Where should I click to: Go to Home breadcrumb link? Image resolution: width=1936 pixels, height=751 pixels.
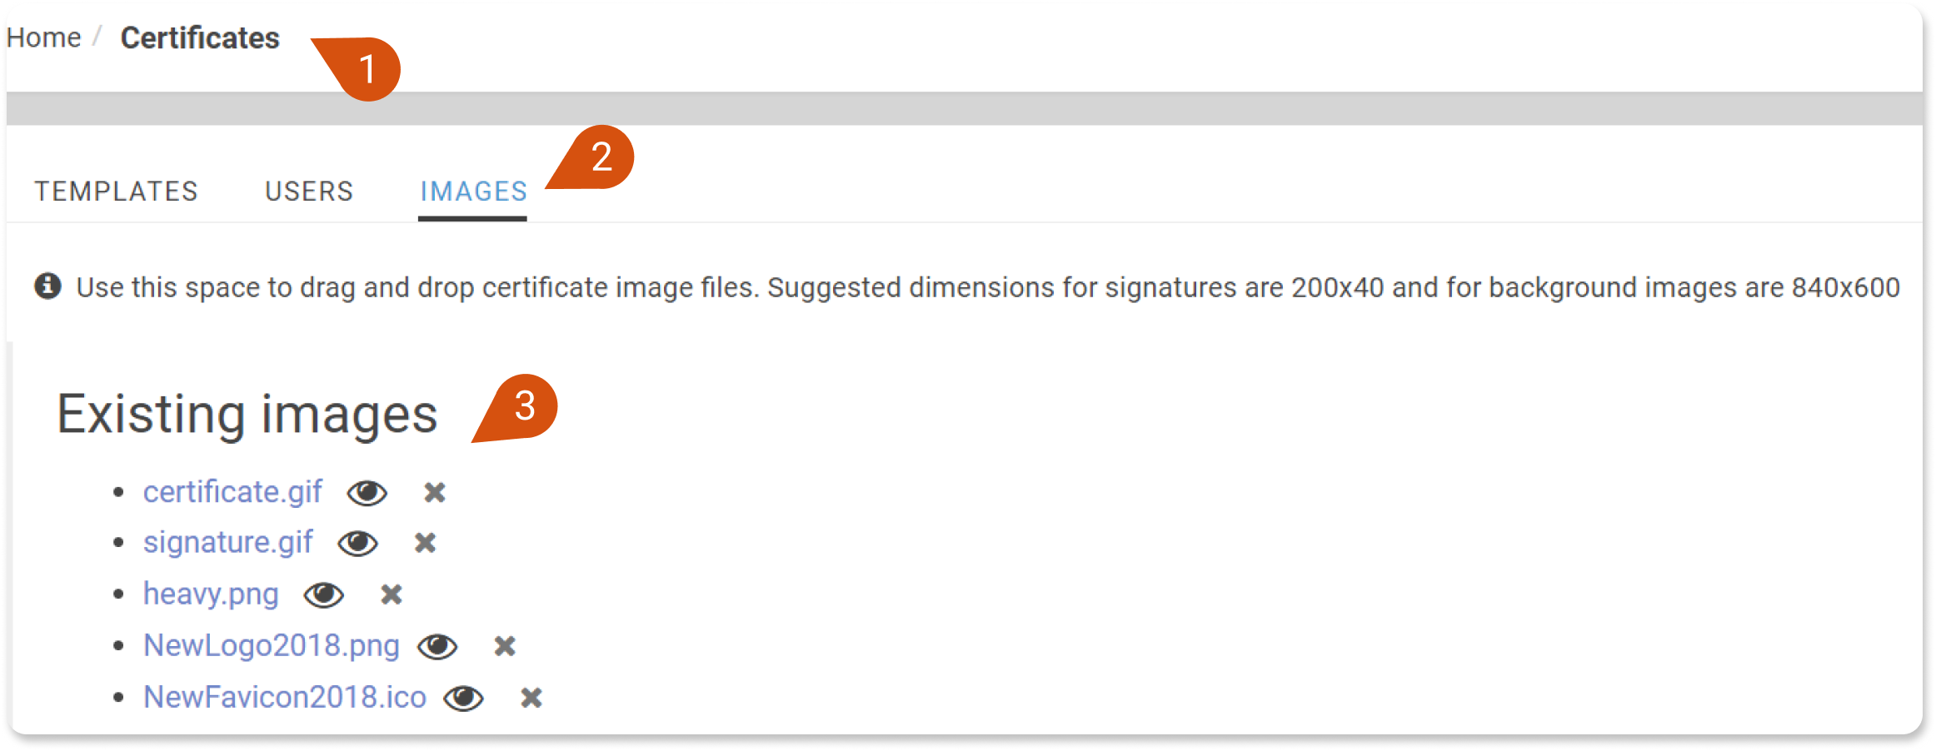[x=43, y=38]
